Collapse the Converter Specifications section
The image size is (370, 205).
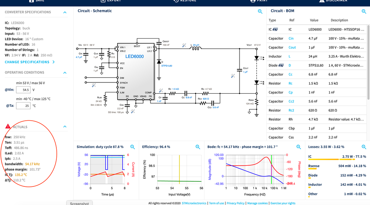click(x=65, y=12)
